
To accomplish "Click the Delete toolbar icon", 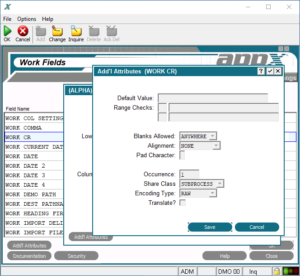I will coord(94,31).
